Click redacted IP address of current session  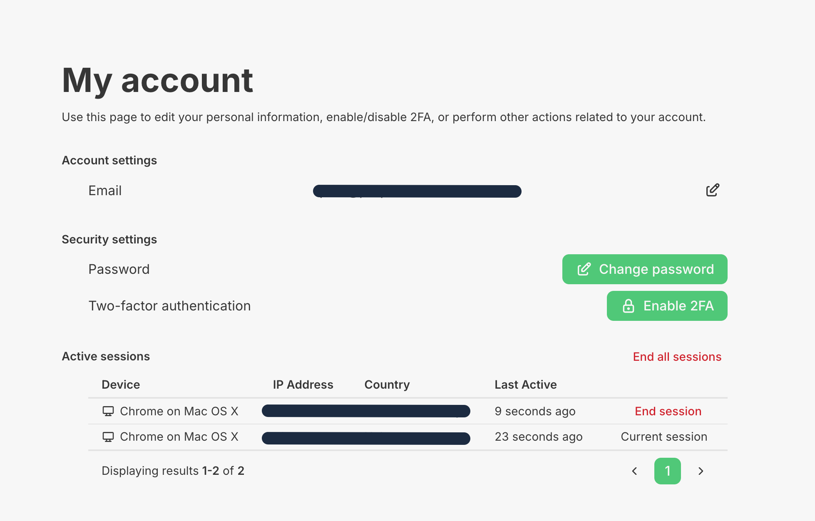(366, 438)
